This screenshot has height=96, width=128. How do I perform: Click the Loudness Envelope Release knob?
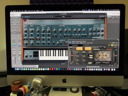coord(102,35)
